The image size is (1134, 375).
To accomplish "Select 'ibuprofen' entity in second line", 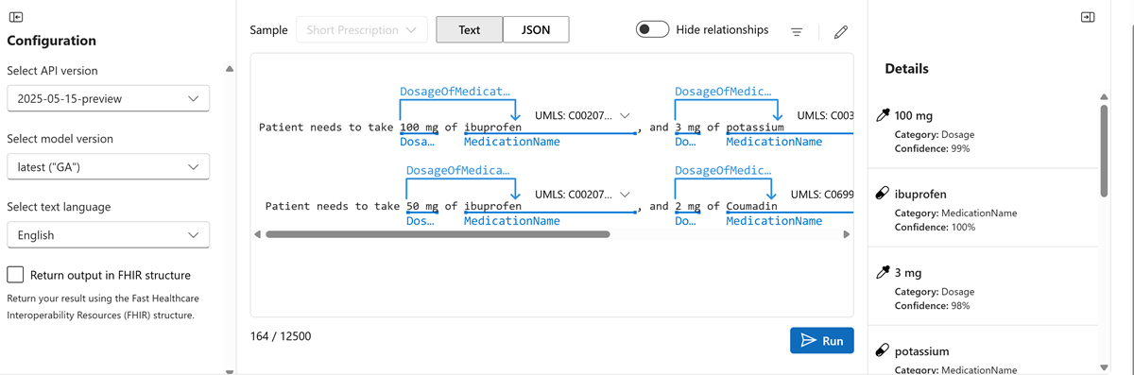I will [492, 206].
